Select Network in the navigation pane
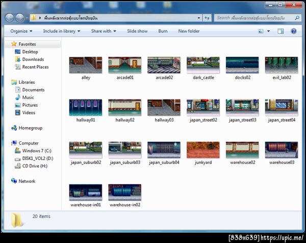This screenshot has height=243, width=306. 27,181
